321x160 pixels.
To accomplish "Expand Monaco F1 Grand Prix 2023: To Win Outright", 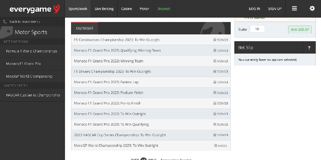I will [151, 114].
